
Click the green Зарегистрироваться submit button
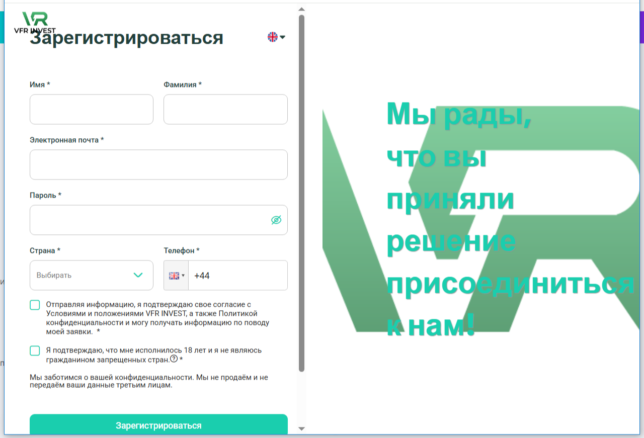(158, 425)
